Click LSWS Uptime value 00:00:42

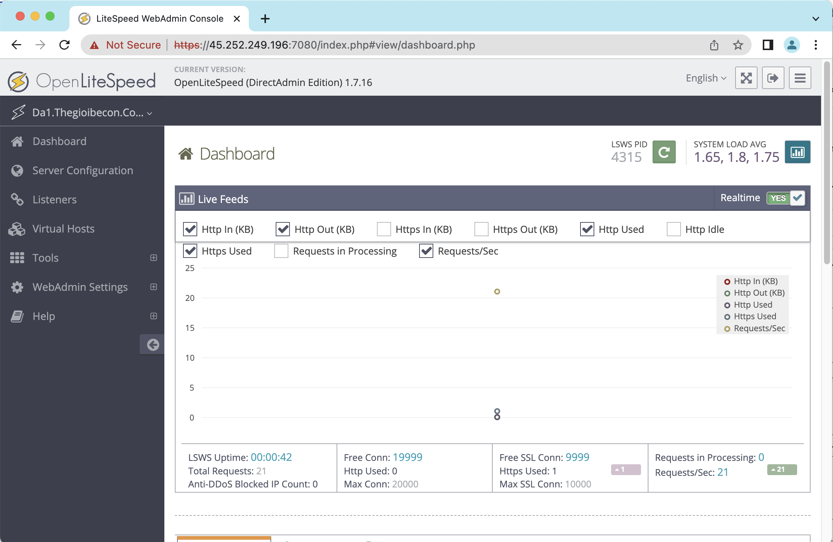tap(271, 457)
